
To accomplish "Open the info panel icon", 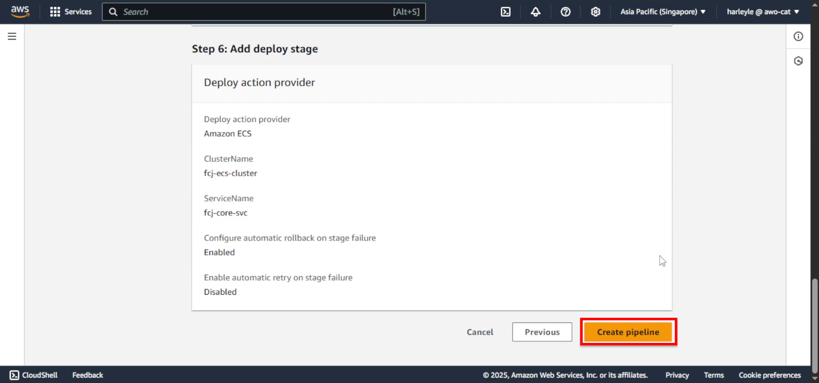I will (798, 36).
